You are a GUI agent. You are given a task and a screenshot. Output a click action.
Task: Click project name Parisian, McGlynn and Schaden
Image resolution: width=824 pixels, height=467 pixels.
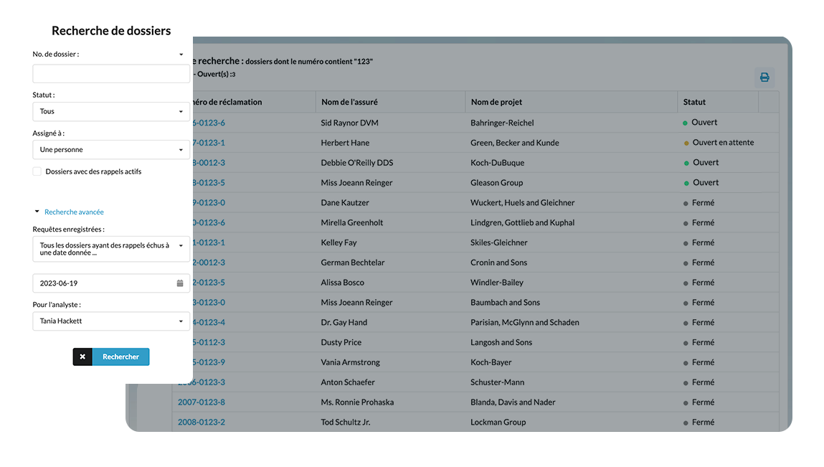tap(524, 323)
